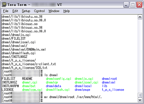Click README in the ls output

pos(27,79)
